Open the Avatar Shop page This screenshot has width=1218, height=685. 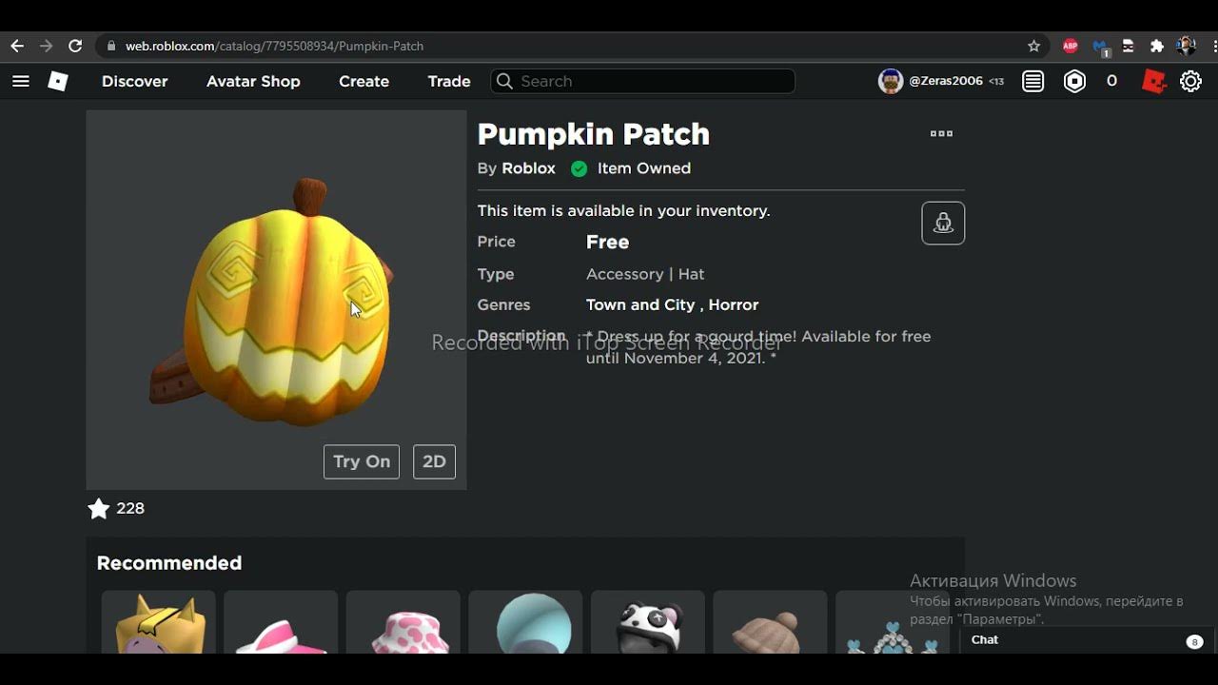[253, 82]
